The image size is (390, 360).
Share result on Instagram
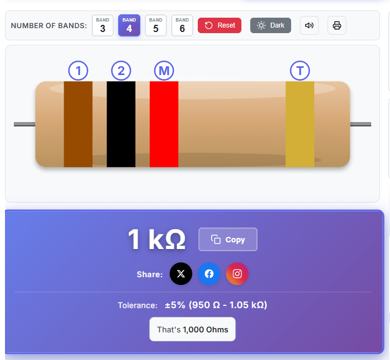click(238, 274)
